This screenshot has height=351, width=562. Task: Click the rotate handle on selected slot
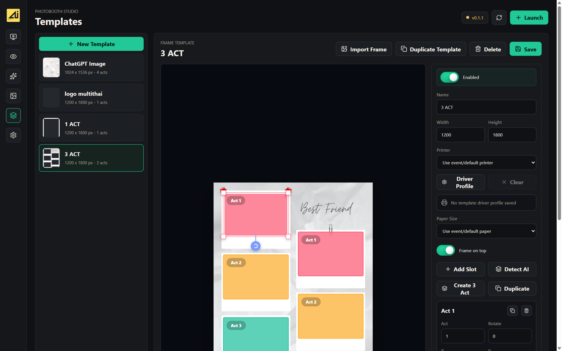(x=256, y=246)
